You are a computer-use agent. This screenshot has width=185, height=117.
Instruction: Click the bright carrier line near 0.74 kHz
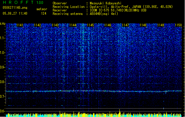point(94,91)
